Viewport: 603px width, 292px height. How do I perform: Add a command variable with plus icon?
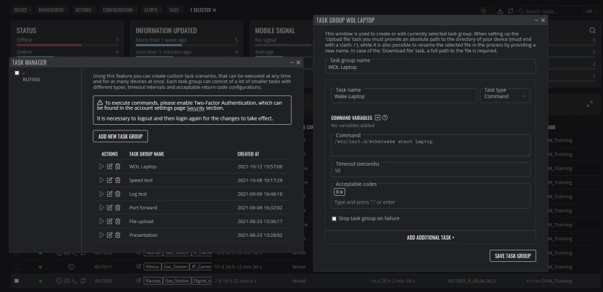tap(378, 118)
